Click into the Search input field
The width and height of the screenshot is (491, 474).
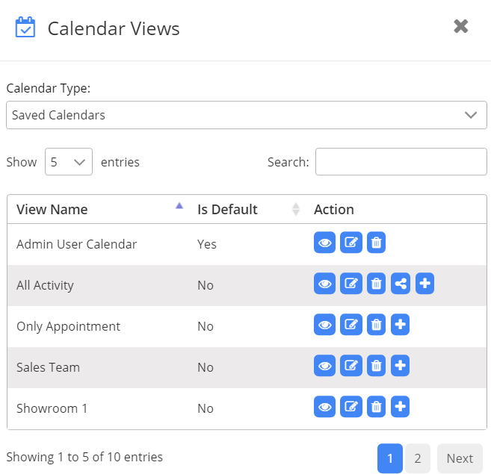tap(401, 162)
